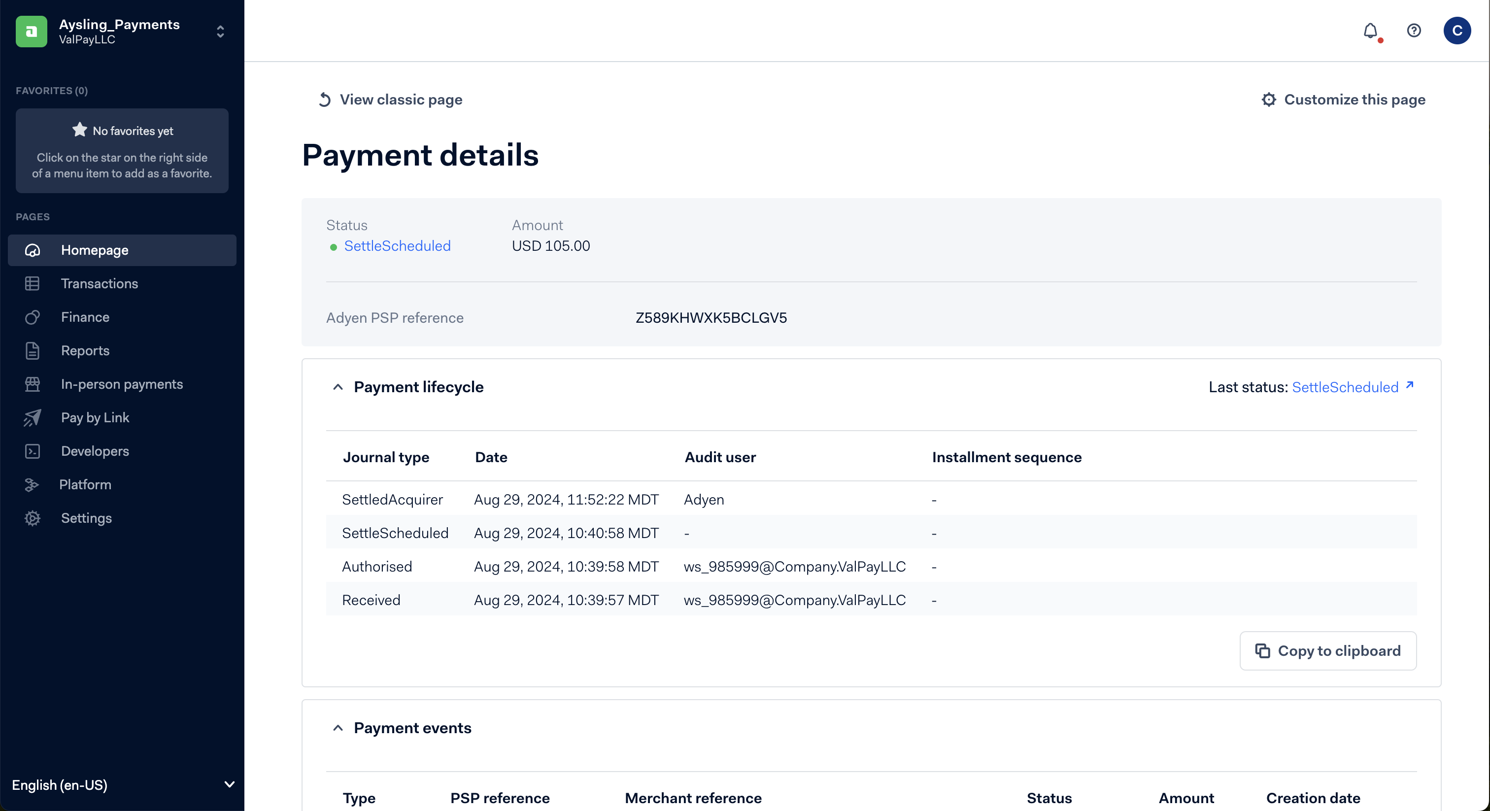Click the Customize this page gear icon

point(1268,100)
